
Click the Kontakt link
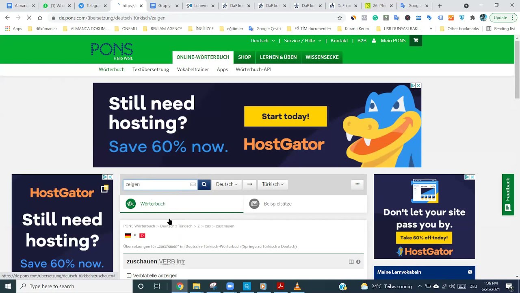pos(339,41)
